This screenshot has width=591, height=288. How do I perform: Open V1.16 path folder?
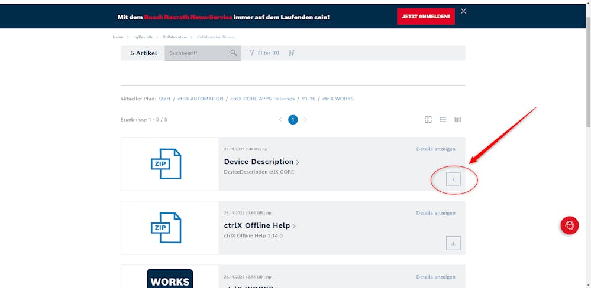308,99
